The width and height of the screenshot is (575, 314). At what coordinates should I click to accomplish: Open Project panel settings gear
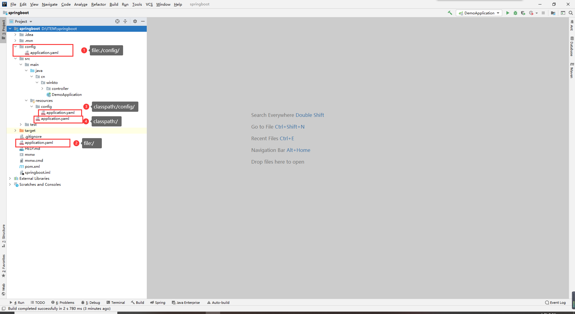135,21
